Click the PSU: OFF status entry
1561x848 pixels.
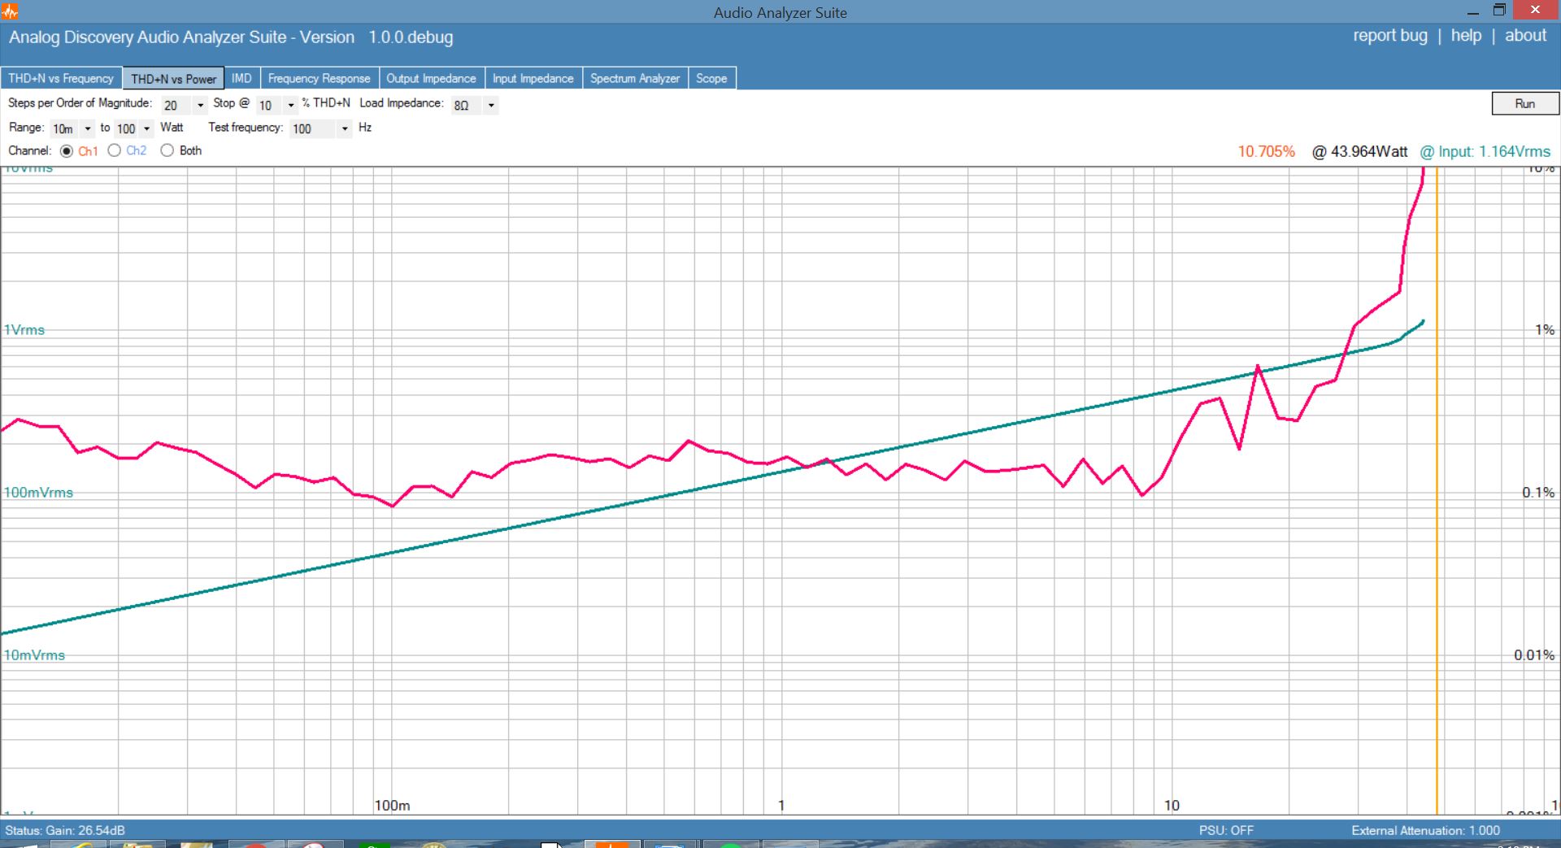tap(1226, 830)
